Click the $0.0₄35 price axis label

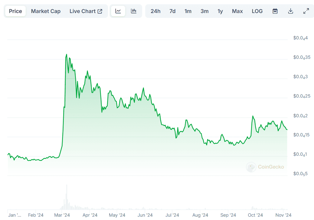[302, 57]
